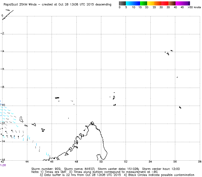Click the latitude axis label '-2'
Screen dimensions: 202x177
[2, 33]
